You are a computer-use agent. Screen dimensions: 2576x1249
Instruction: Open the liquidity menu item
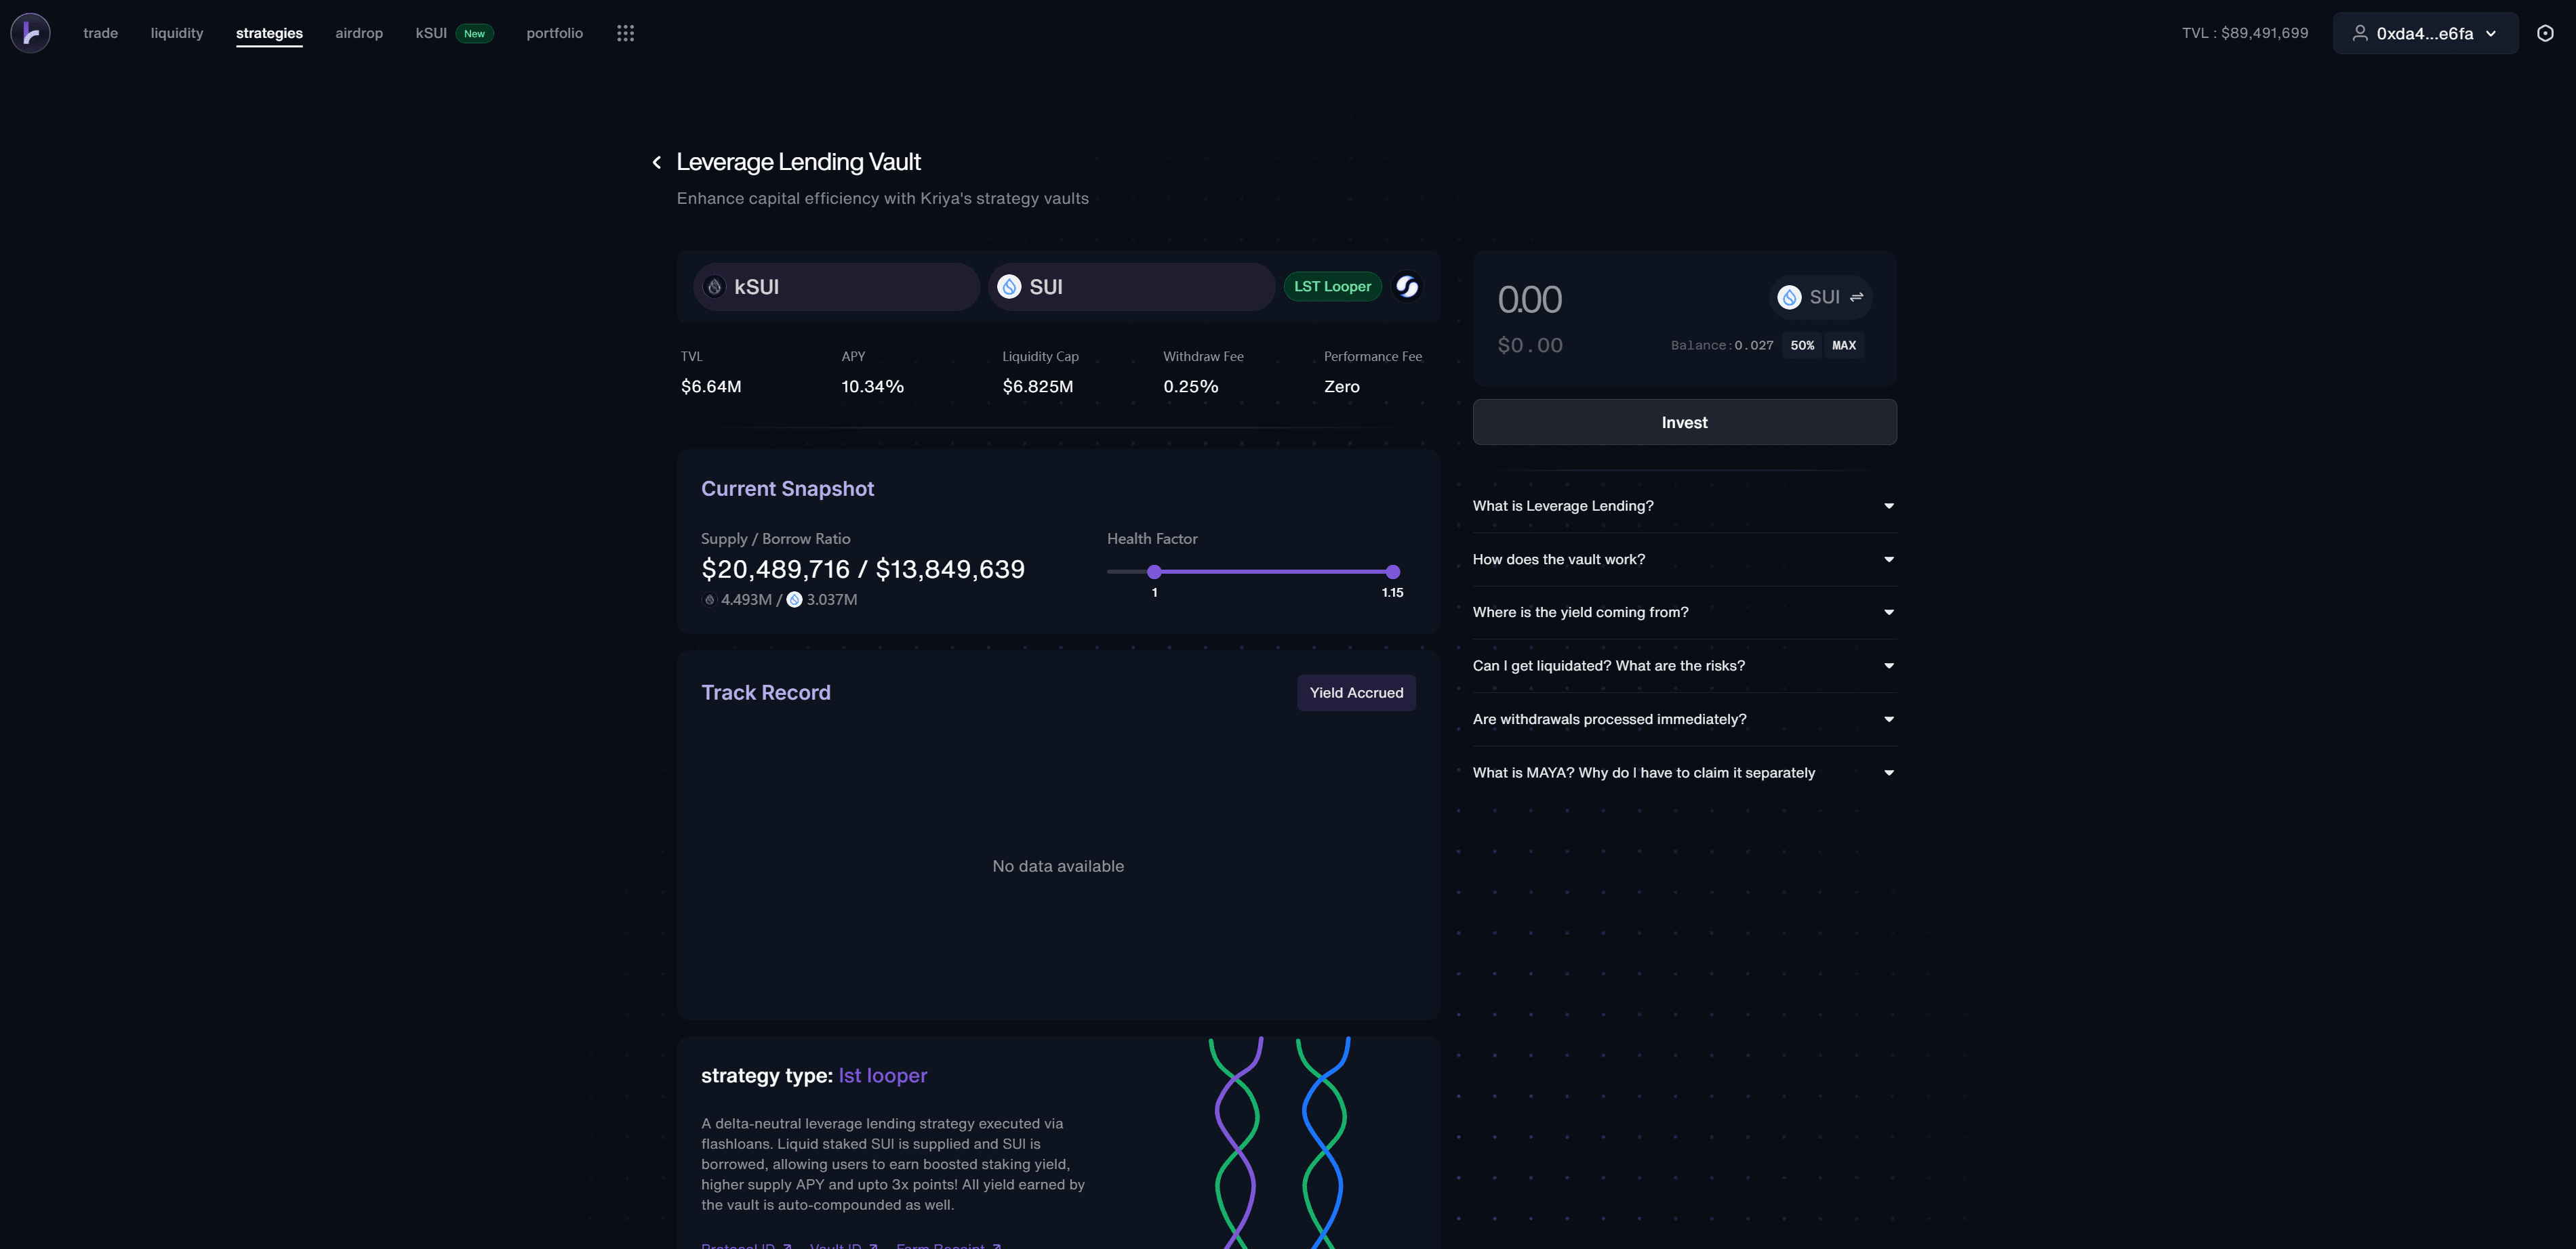[177, 33]
